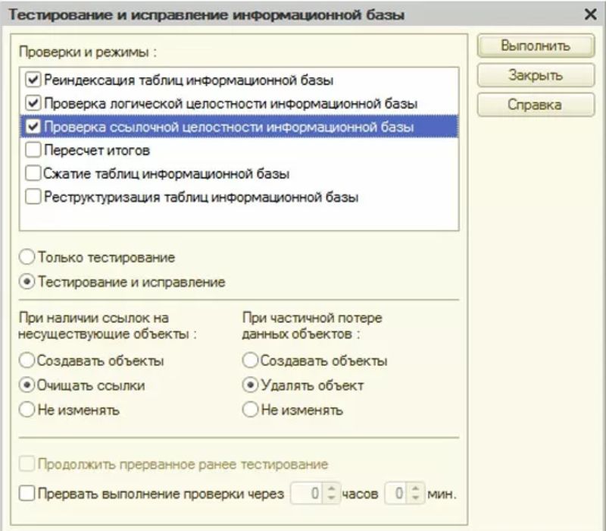Choose Создавать объекты under частичной потере данных
The height and width of the screenshot is (531, 606).
coord(251,361)
